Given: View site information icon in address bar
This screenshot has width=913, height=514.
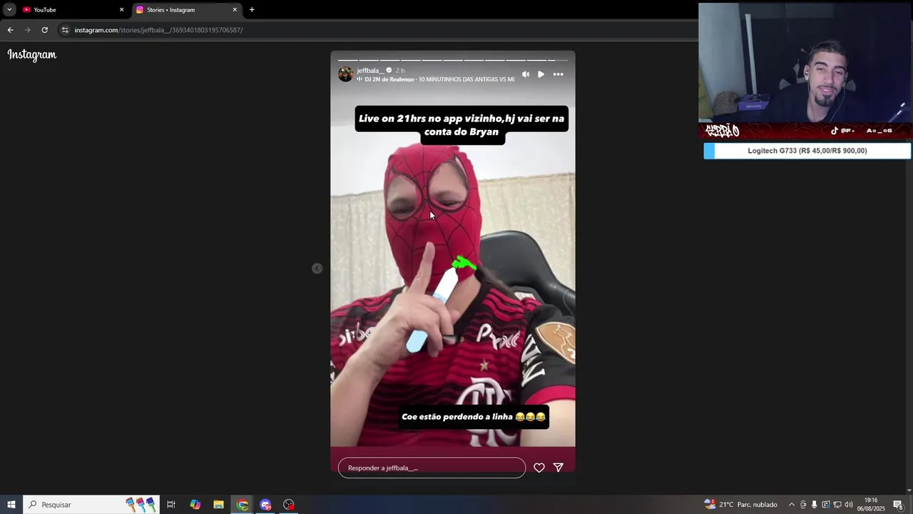Looking at the screenshot, I should point(65,30).
